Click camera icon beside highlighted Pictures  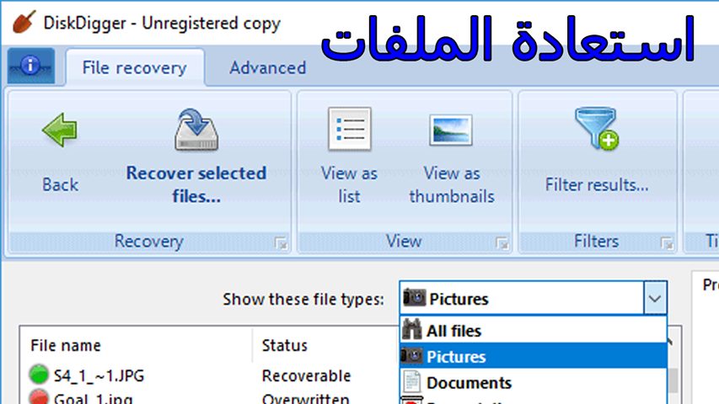coord(412,356)
